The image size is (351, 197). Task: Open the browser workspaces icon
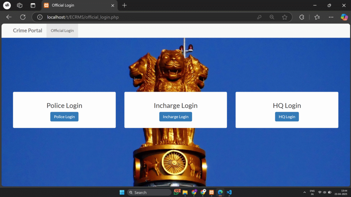coord(20,5)
